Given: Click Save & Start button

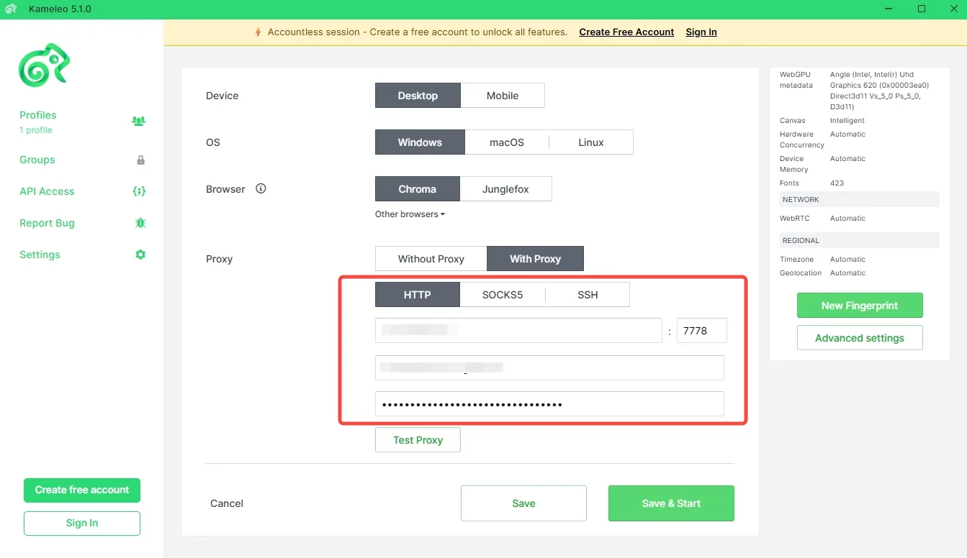Looking at the screenshot, I should [x=671, y=503].
